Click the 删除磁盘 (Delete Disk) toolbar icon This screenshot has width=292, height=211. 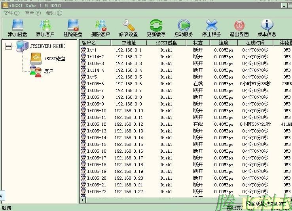coord(73,25)
